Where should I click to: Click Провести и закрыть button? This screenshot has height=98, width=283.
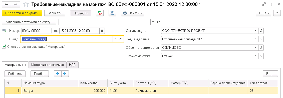[22, 13]
